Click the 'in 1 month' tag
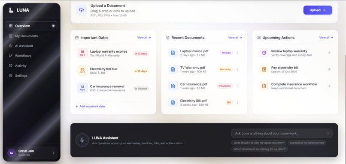346x164 pixels. [x=141, y=89]
